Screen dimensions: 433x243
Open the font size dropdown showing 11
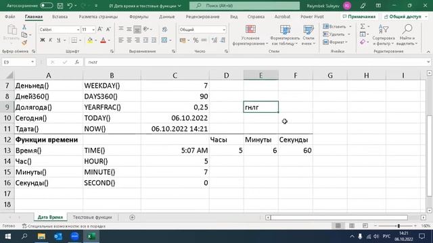(93, 30)
